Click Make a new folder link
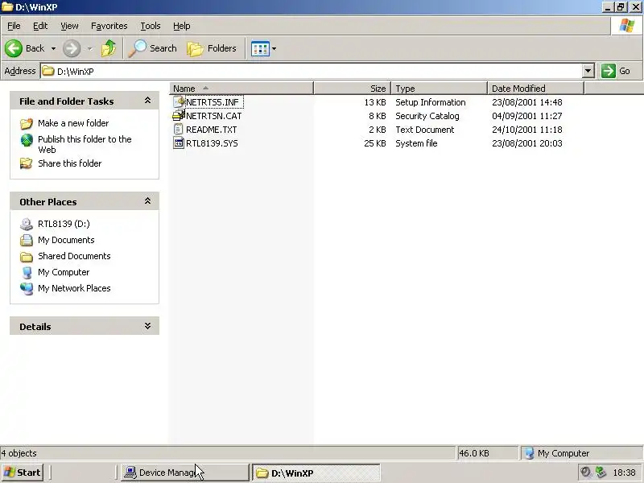The width and height of the screenshot is (644, 483). [73, 123]
